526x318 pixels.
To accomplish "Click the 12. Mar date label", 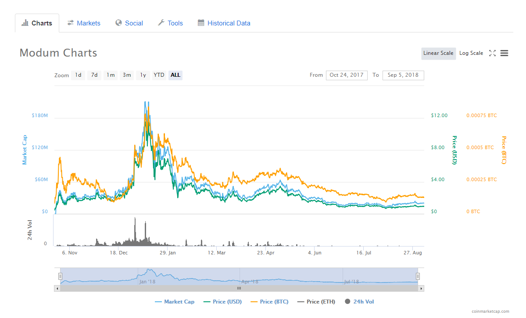I will click(217, 253).
